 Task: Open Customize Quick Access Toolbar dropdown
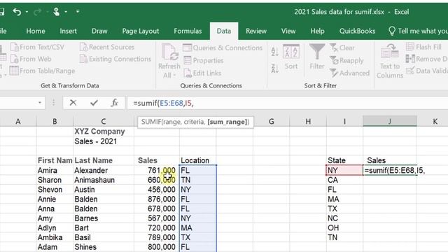coord(78,12)
